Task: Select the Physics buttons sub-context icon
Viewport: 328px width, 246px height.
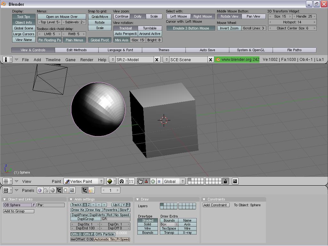Action: click(91, 190)
